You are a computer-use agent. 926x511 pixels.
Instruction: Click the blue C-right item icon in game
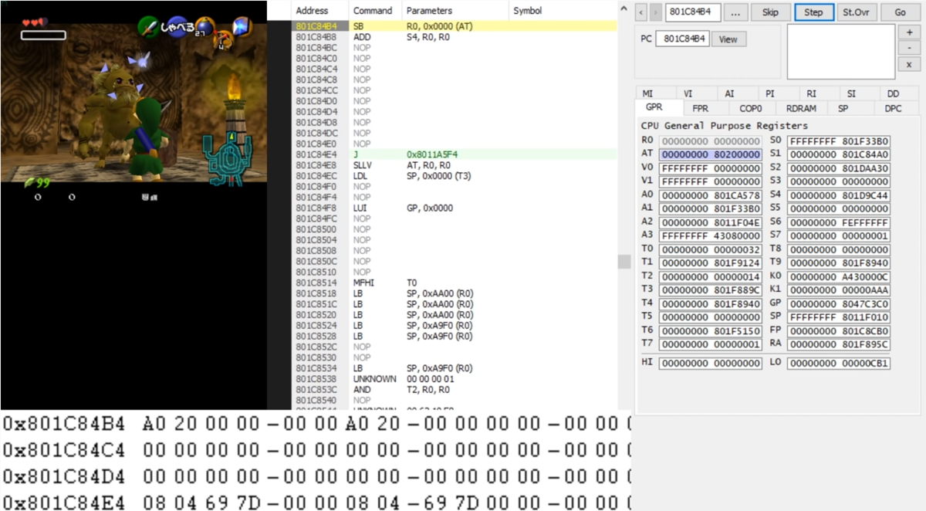click(x=241, y=25)
